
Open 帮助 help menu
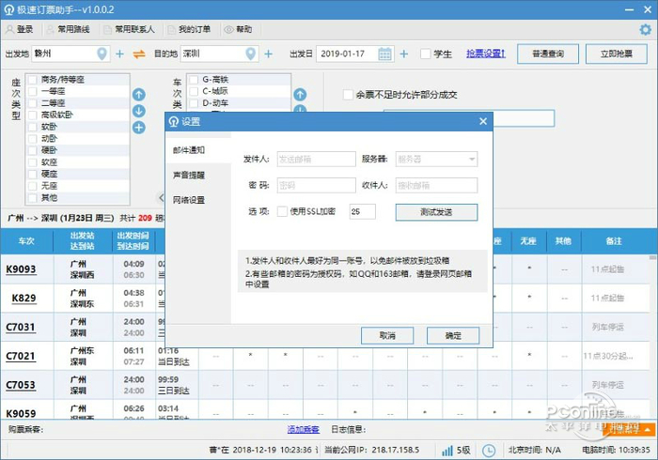click(x=238, y=29)
